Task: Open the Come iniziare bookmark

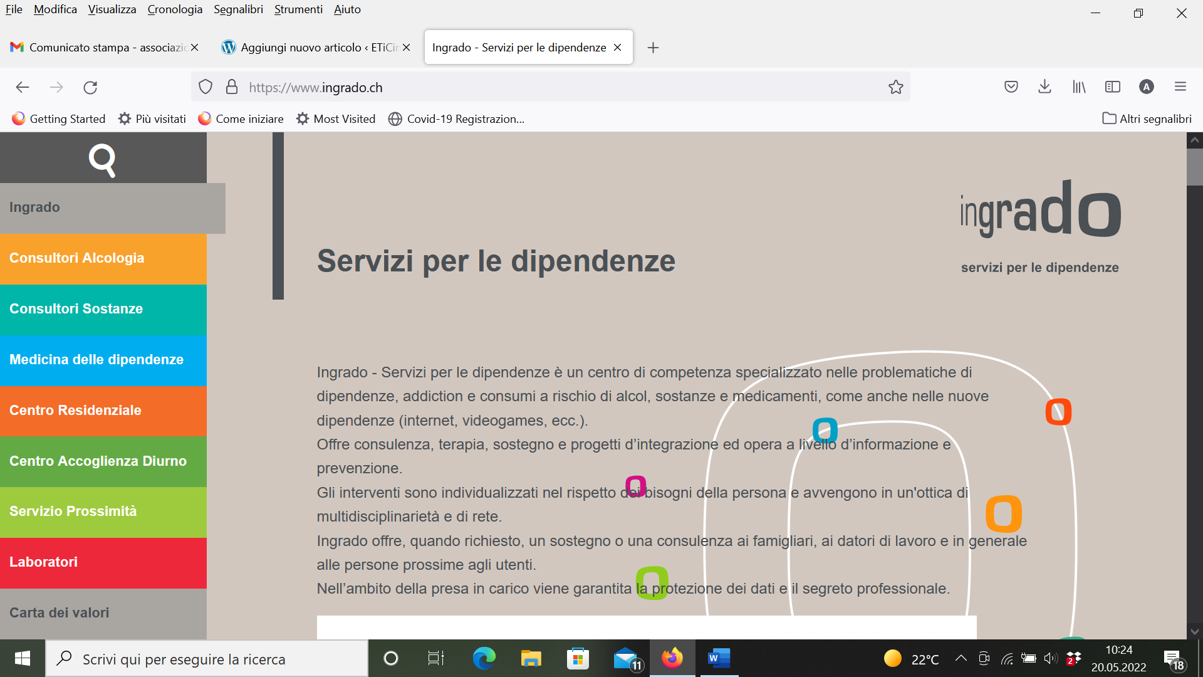Action: click(x=241, y=119)
